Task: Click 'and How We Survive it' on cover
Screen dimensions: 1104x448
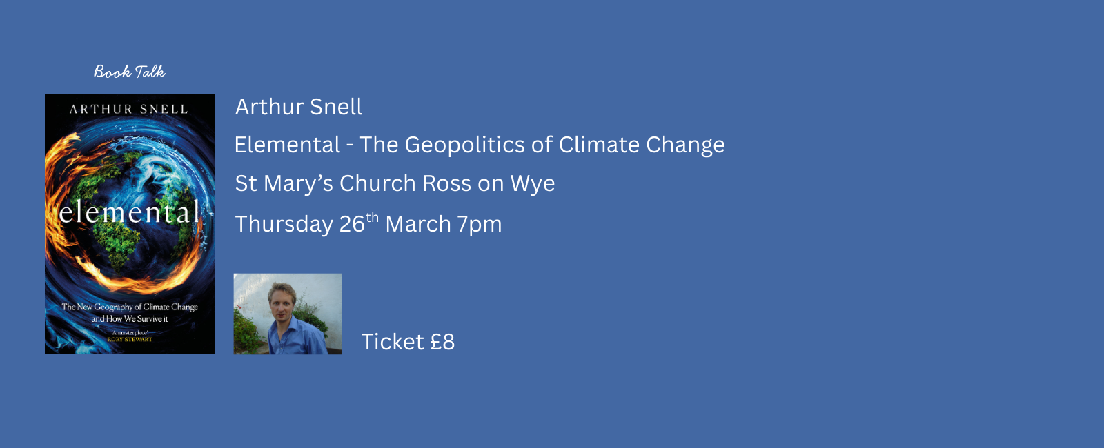Action: (x=130, y=318)
